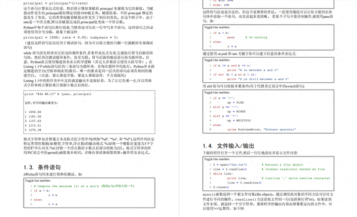
Task: Click the 'raise RuntimeError, "Unknown operator"' line
Action: (261, 130)
